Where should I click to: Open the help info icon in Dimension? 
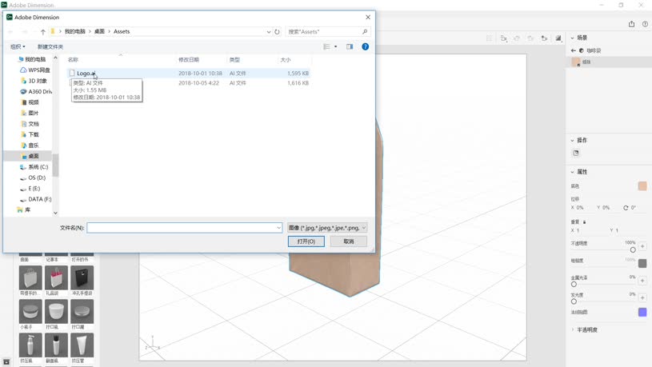(x=645, y=24)
